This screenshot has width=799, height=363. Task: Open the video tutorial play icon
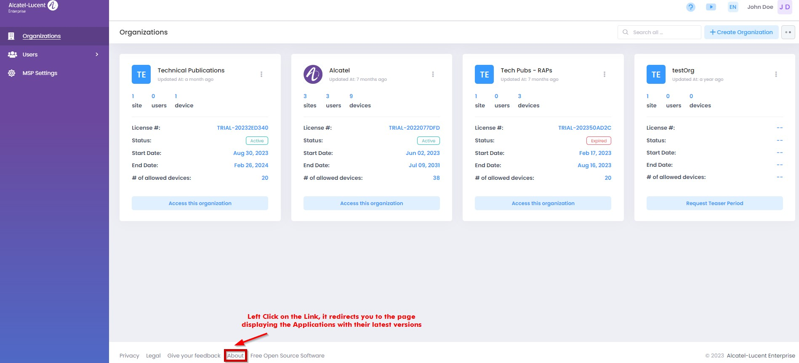(x=711, y=7)
